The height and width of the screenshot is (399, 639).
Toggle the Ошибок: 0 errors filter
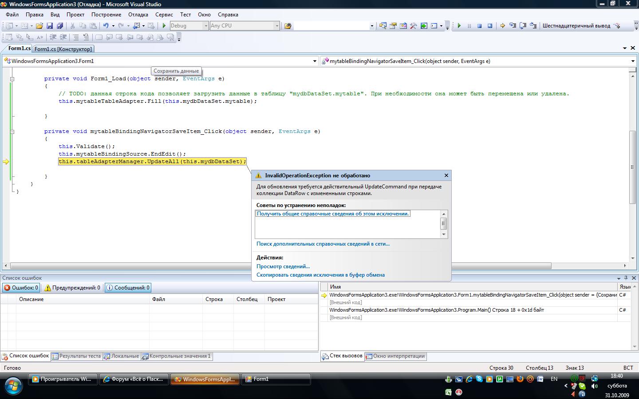[21, 288]
